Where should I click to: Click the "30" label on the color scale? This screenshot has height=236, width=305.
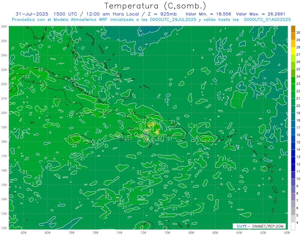pos(298,33)
